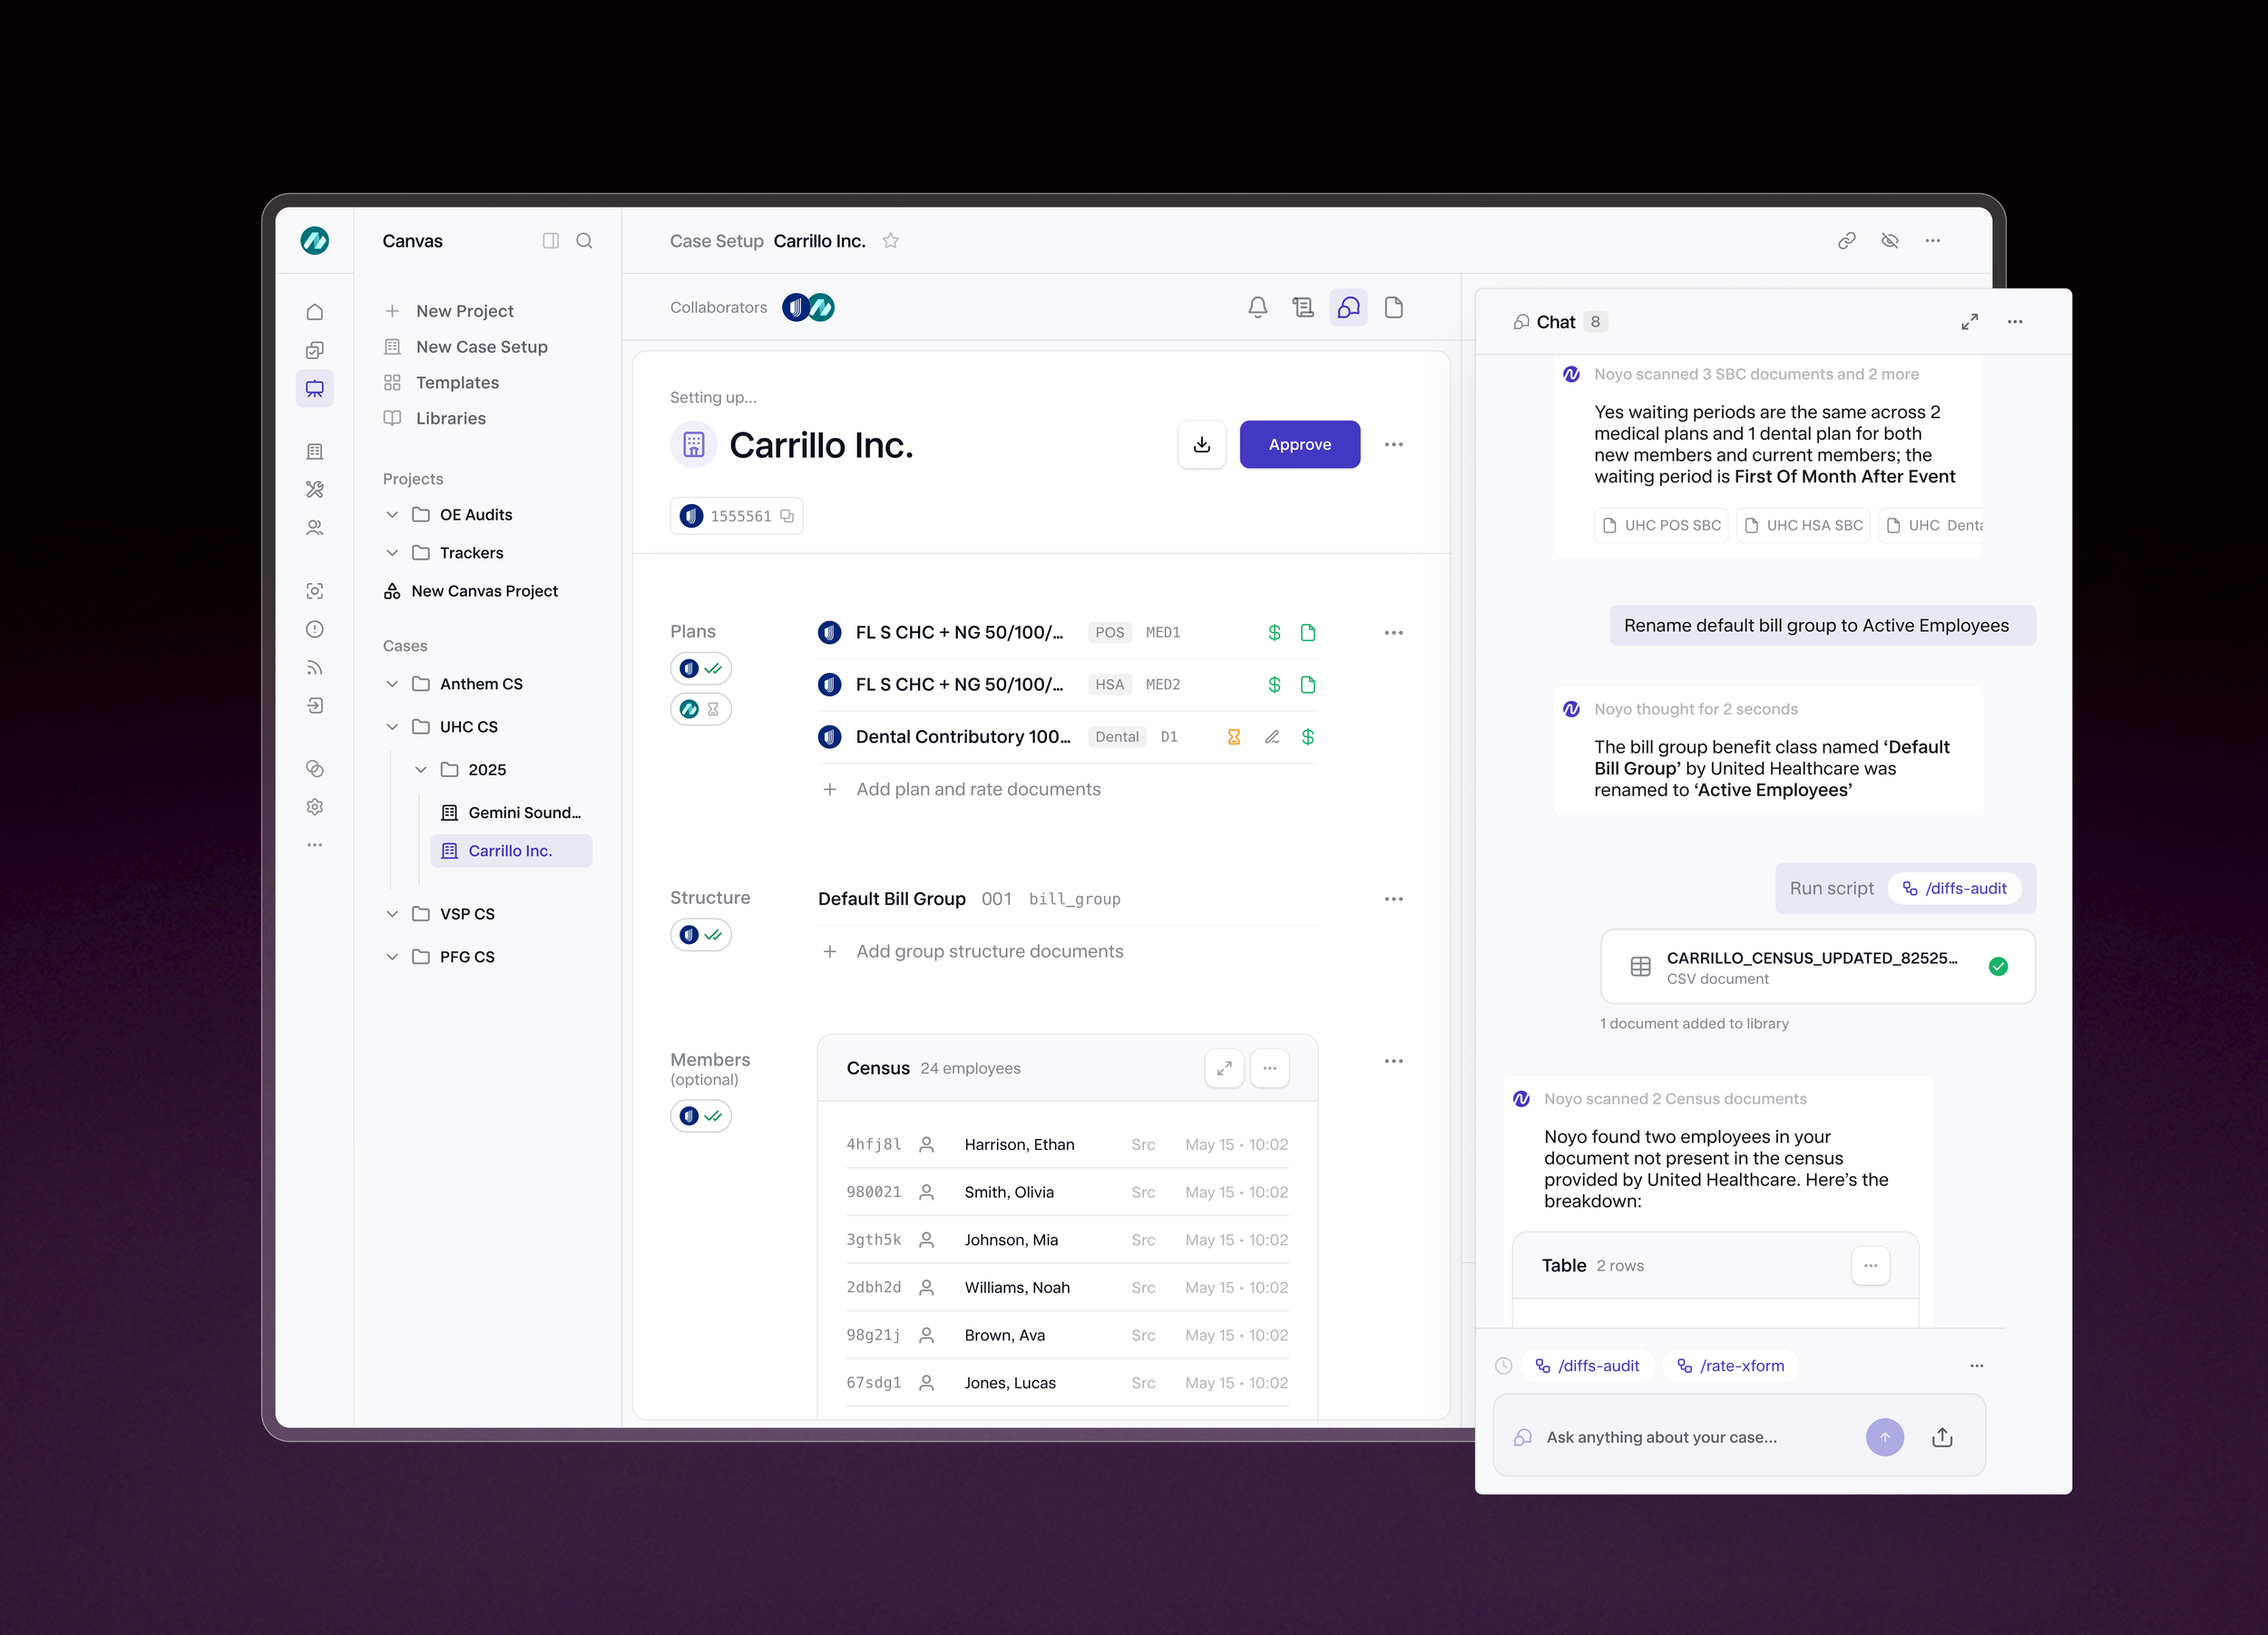2268x1635 pixels.
Task: Toggle the chat panel button in toolbar
Action: (1348, 307)
